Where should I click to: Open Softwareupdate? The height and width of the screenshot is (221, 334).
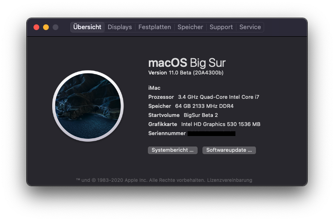tap(229, 150)
